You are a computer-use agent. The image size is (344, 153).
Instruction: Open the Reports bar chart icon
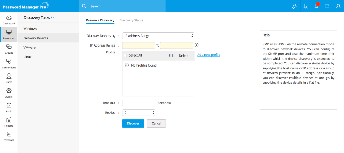click(x=9, y=120)
